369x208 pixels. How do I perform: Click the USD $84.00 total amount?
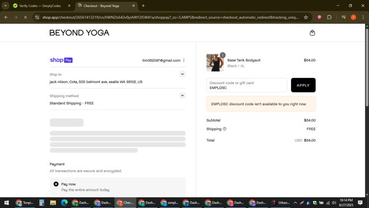305,140
